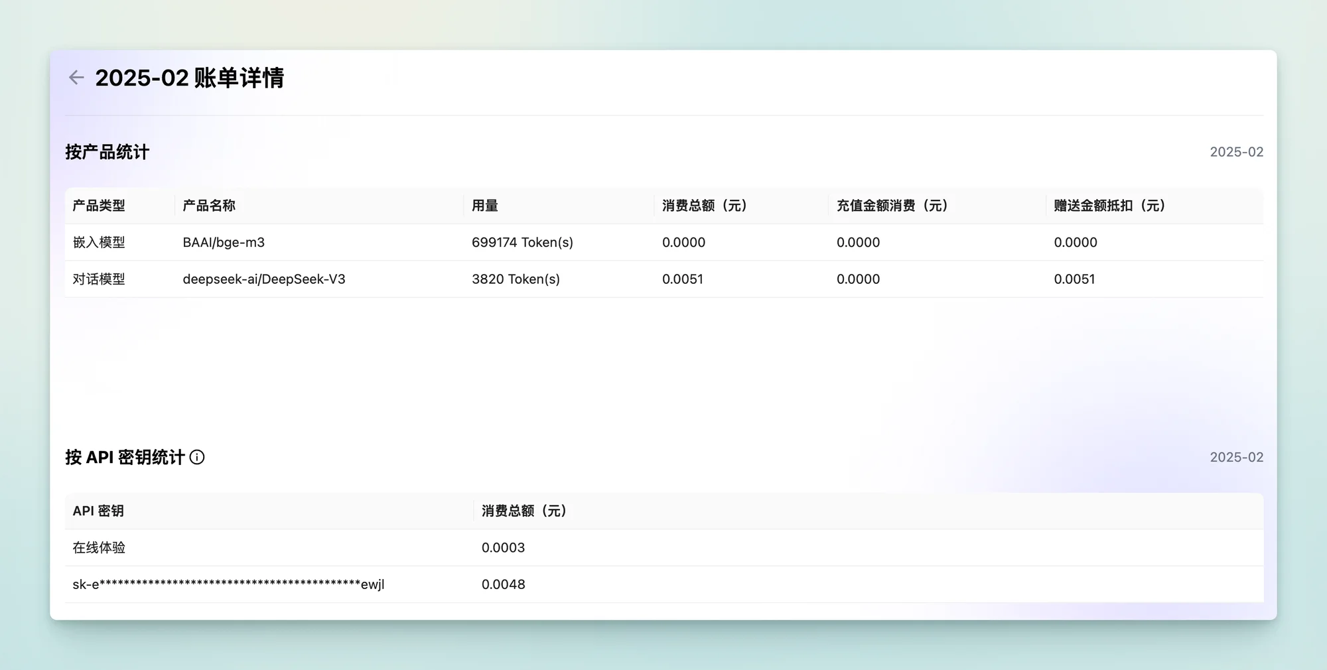Screen dimensions: 1327x670
Task: Select deepseek-ai/DeepSeek-V3 product name
Action: click(x=264, y=279)
